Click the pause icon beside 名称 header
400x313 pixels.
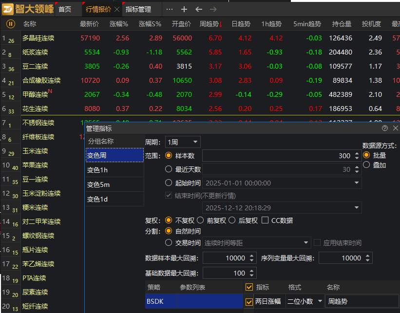pos(11,24)
